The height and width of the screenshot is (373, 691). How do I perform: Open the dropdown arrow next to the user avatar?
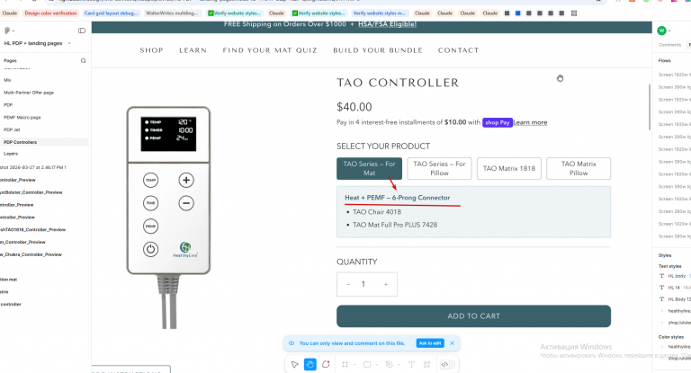[x=669, y=31]
